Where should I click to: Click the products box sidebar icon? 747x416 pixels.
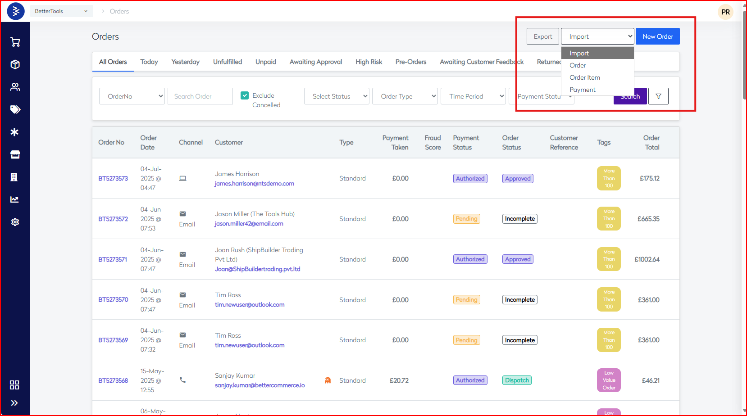15,64
